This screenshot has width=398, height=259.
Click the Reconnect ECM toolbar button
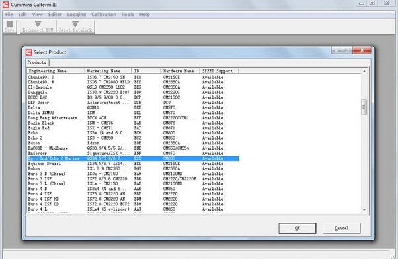(38, 26)
